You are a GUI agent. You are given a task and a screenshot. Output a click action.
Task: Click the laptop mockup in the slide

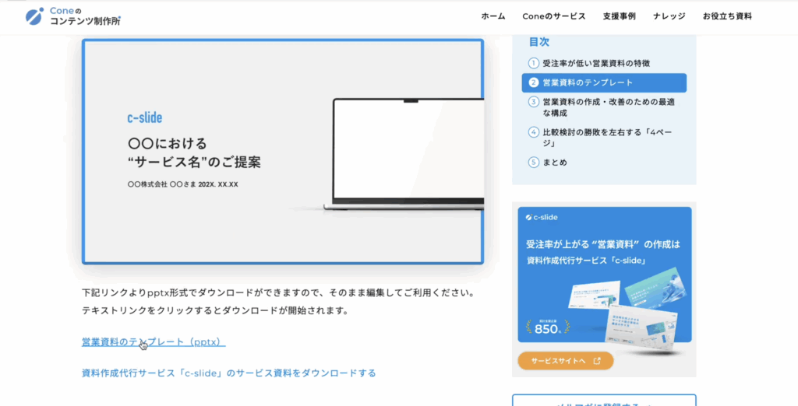click(x=404, y=155)
